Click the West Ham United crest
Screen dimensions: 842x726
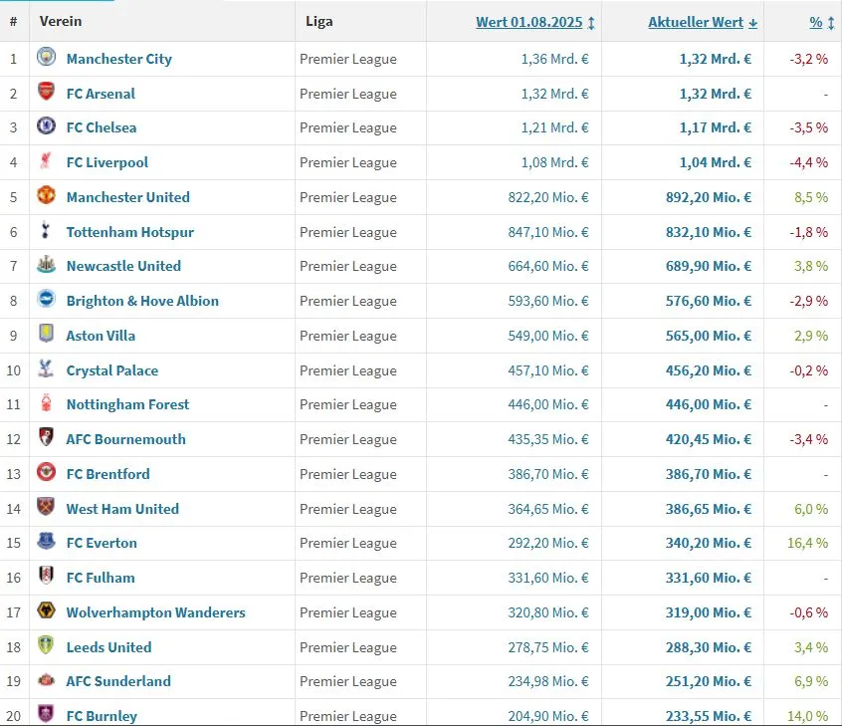[x=46, y=507]
